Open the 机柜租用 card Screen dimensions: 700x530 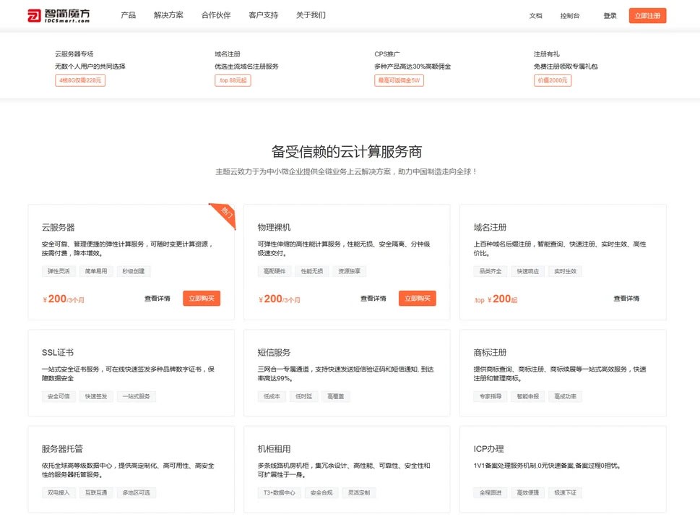(x=347, y=469)
